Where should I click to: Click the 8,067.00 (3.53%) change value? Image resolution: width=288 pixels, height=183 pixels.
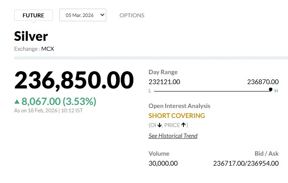tap(59, 101)
